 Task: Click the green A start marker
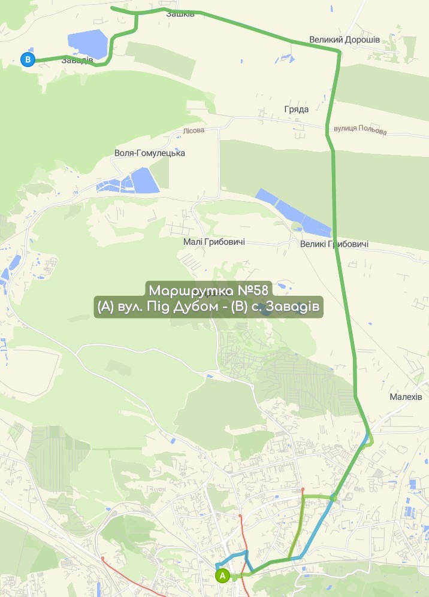pos(222,575)
